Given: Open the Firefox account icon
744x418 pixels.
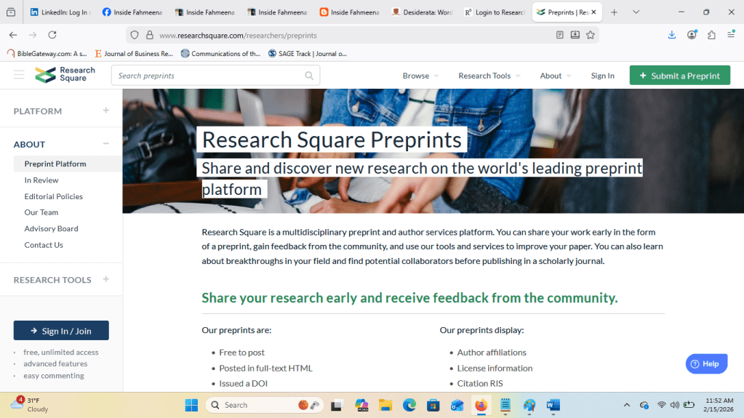Looking at the screenshot, I should (692, 35).
